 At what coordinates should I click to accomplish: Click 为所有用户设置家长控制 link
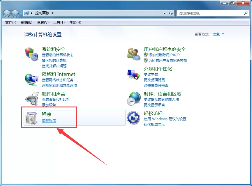pyautogui.click(x=168, y=60)
